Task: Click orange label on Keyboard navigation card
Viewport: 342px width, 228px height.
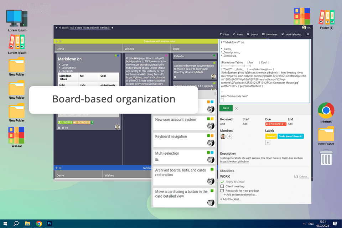Action: (x=212, y=136)
